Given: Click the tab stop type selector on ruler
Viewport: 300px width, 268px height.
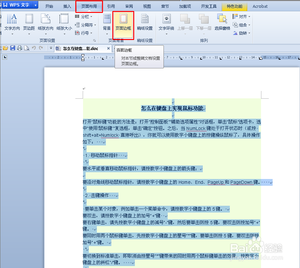Looking at the screenshot, I should pyautogui.click(x=5, y=57).
